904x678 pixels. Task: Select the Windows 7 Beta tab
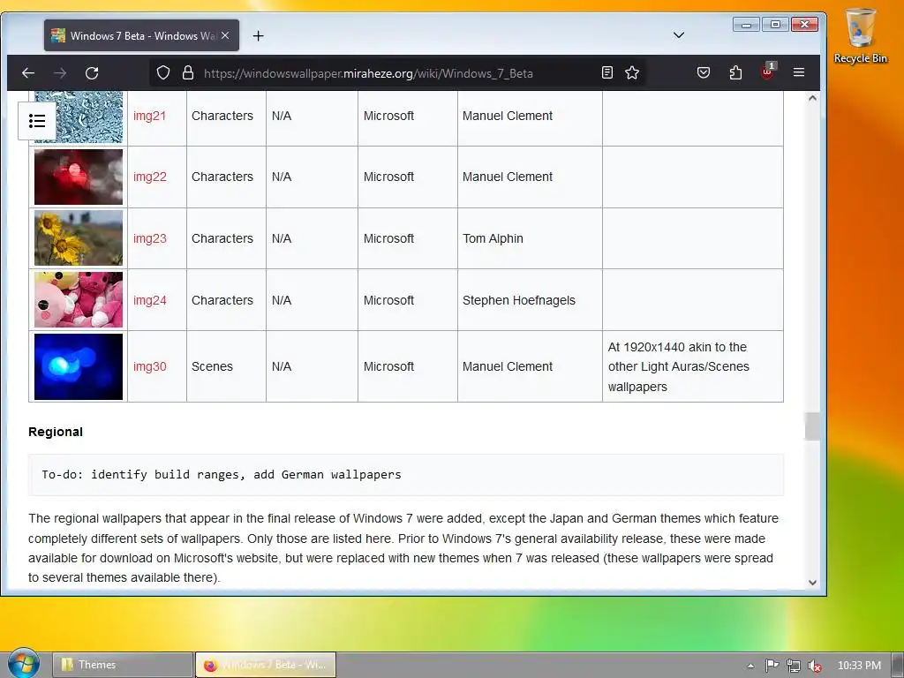(x=141, y=35)
